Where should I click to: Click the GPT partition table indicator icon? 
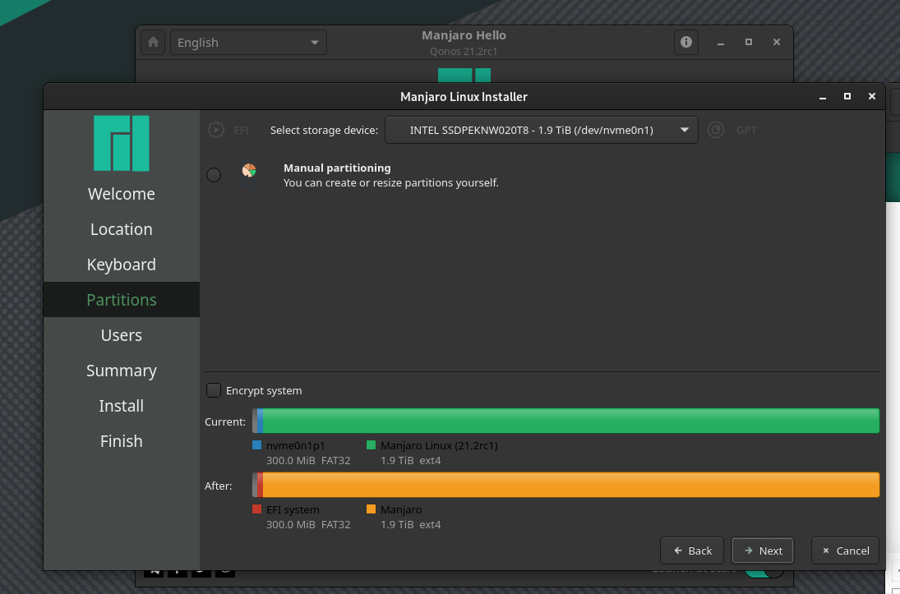click(715, 129)
